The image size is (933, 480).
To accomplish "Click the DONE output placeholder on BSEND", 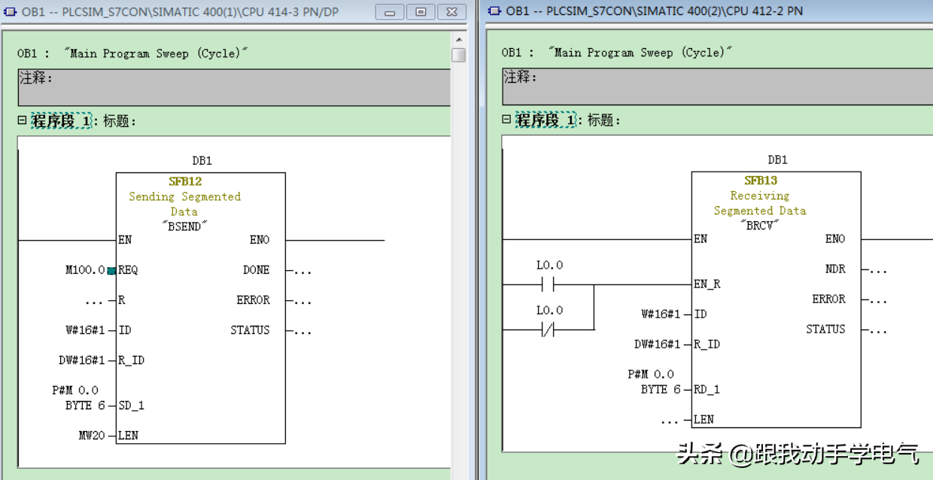I will (x=302, y=271).
